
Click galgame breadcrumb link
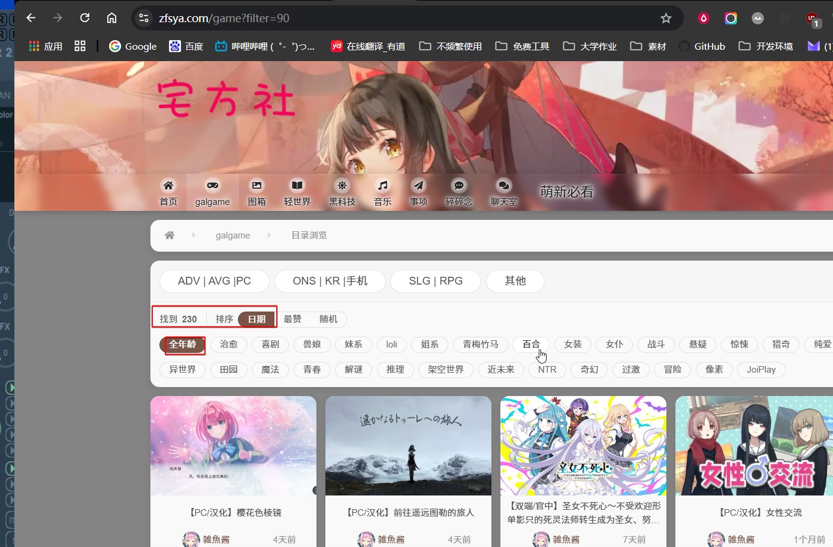click(233, 235)
